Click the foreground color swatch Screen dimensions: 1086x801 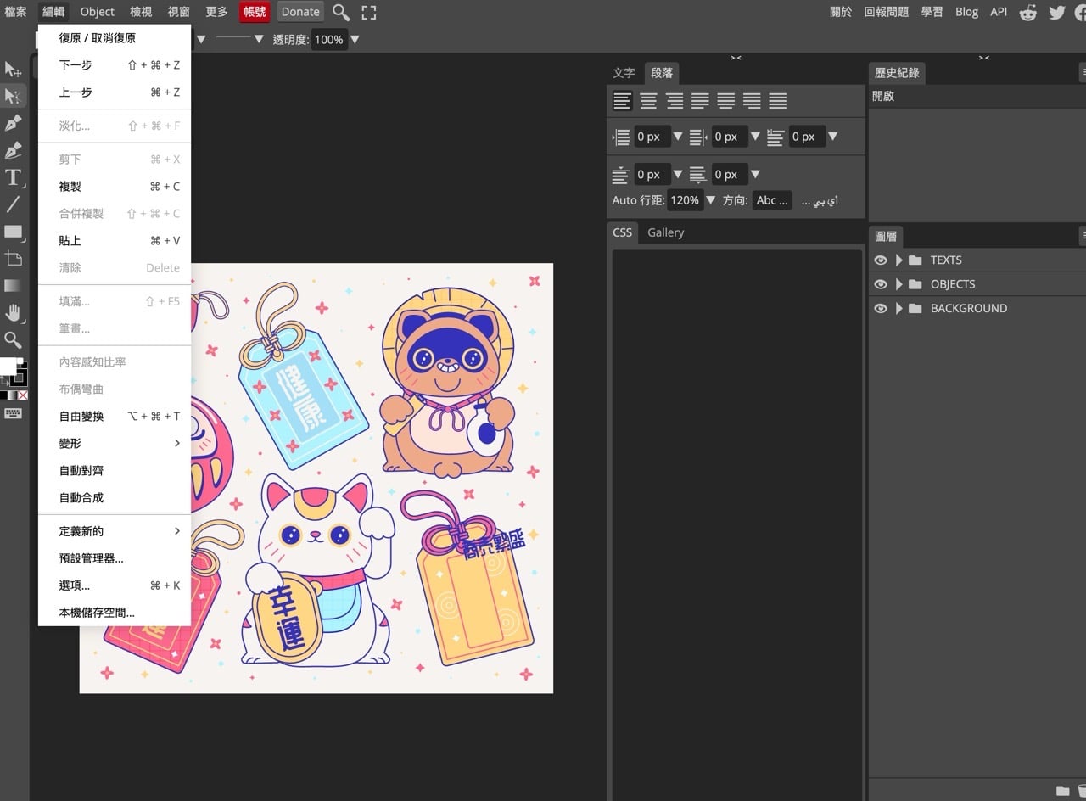click(x=8, y=366)
